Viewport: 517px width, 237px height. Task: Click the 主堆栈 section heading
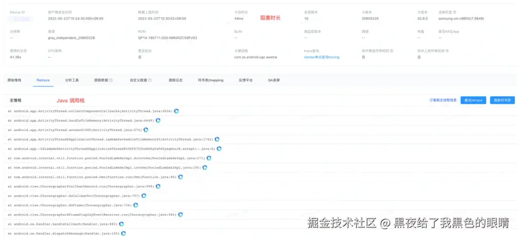(x=15, y=100)
